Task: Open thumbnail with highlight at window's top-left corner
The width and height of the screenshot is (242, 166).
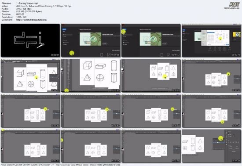Action: click(x=30, y=146)
